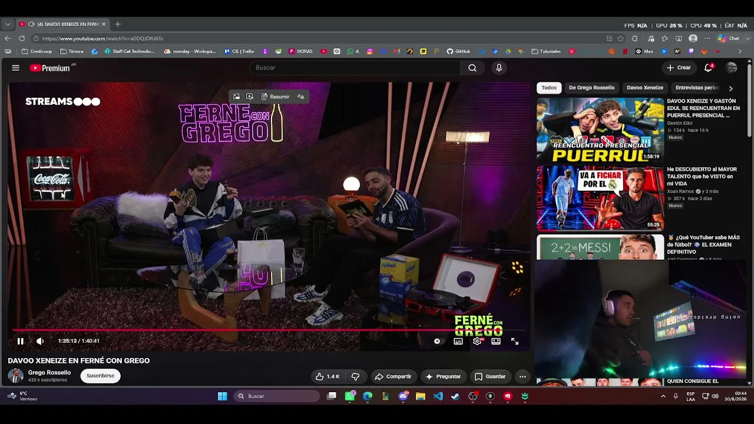Select the Todos filter chip
The width and height of the screenshot is (754, 424).
point(549,88)
